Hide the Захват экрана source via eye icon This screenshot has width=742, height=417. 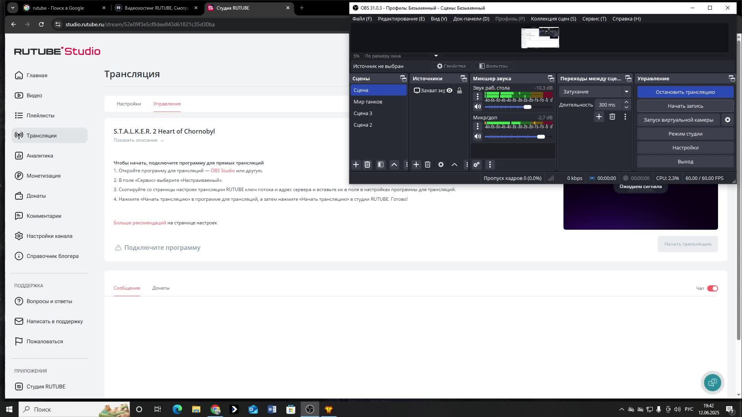pyautogui.click(x=449, y=90)
